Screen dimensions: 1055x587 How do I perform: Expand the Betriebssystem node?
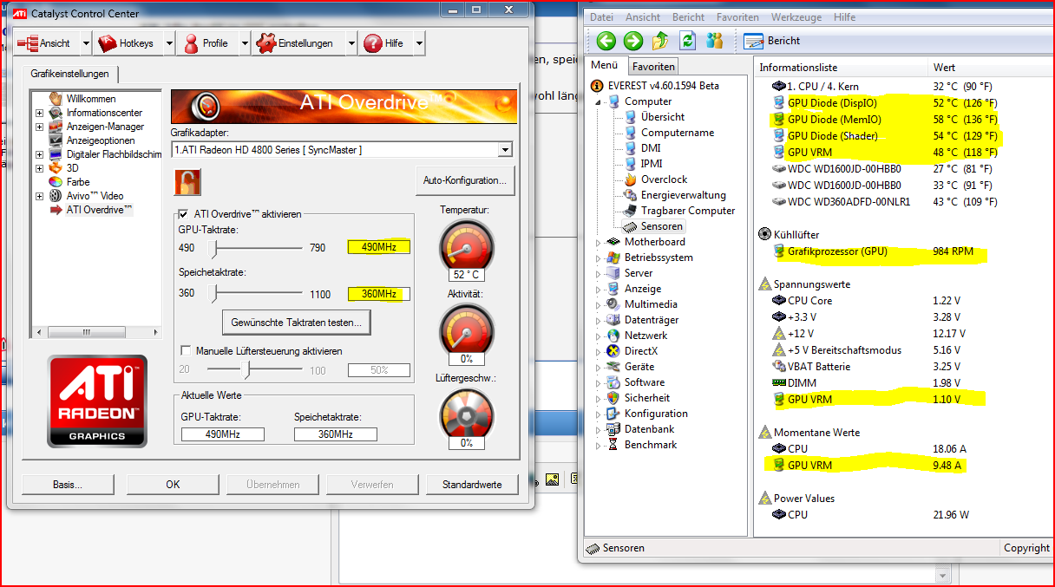click(598, 258)
